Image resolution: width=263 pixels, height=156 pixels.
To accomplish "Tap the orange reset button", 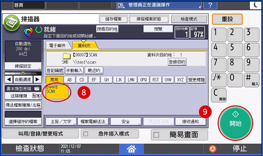I will pos(227,19).
